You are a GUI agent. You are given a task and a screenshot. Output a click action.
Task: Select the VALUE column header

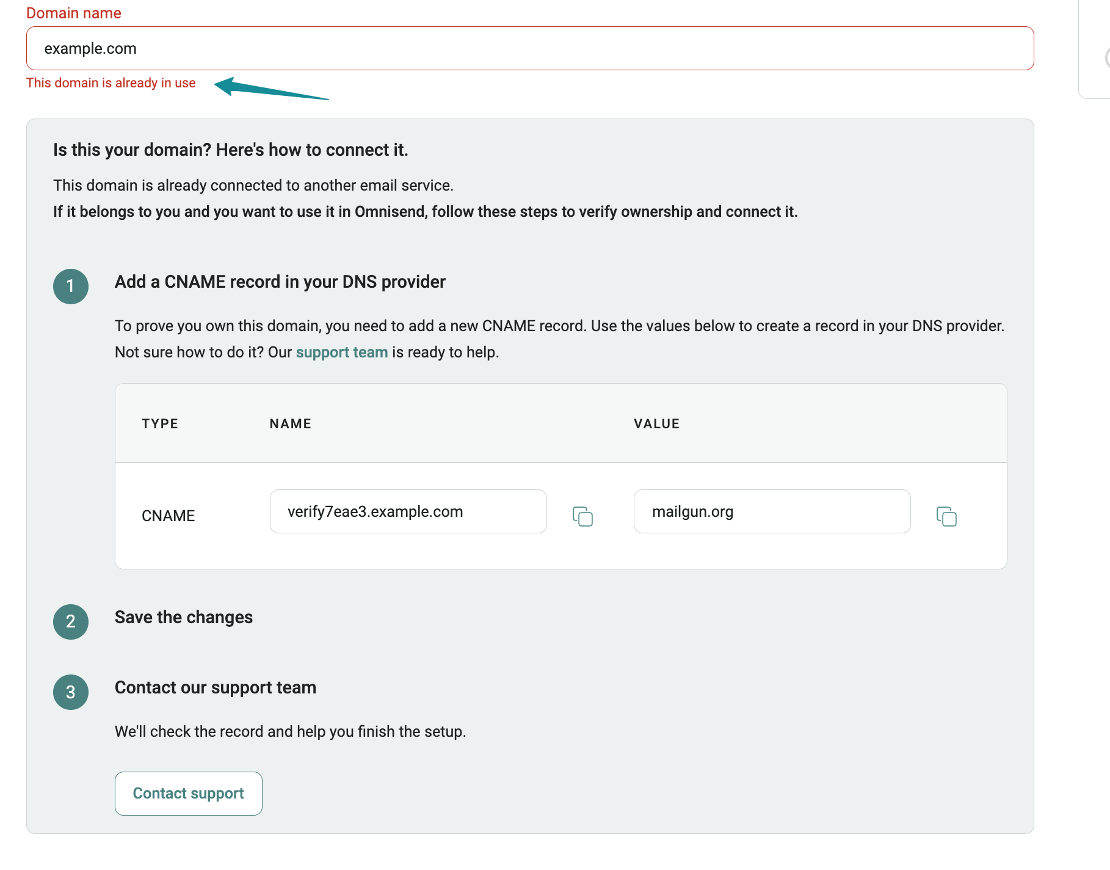tap(656, 424)
